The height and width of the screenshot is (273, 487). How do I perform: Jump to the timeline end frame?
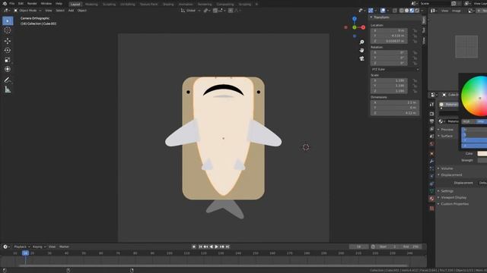pos(228,246)
